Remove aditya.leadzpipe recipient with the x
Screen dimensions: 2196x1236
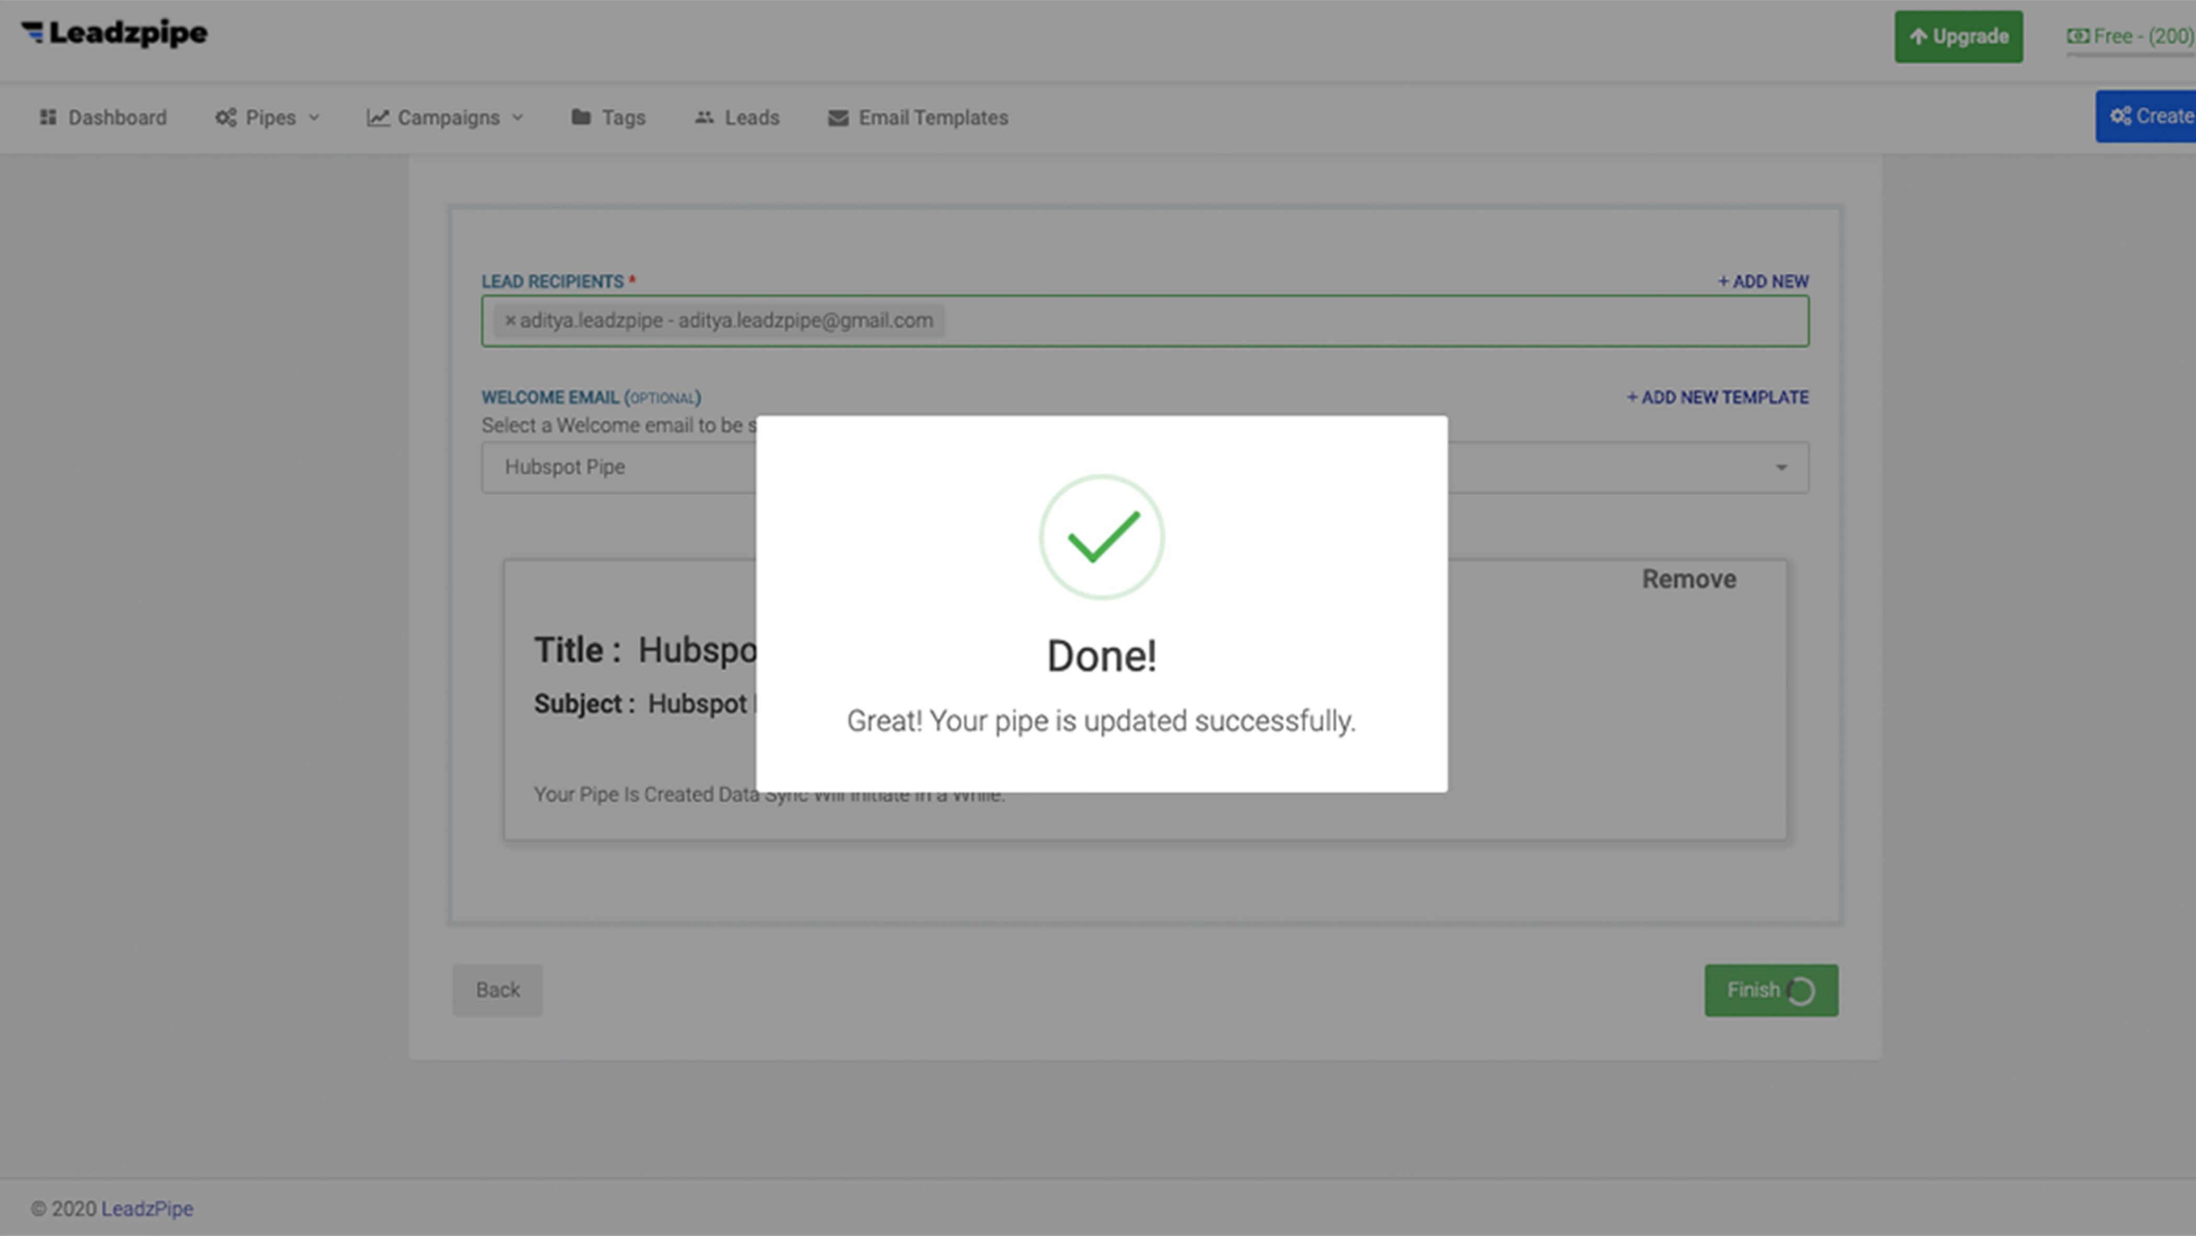coord(510,321)
